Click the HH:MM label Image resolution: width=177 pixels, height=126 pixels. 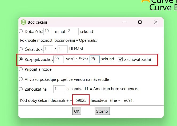tap(76, 49)
